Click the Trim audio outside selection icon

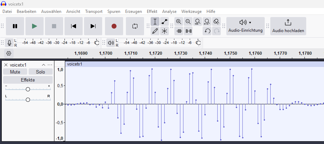(179, 31)
